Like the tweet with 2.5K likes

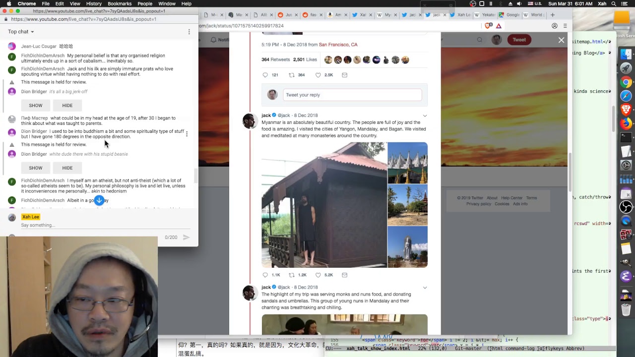(318, 75)
